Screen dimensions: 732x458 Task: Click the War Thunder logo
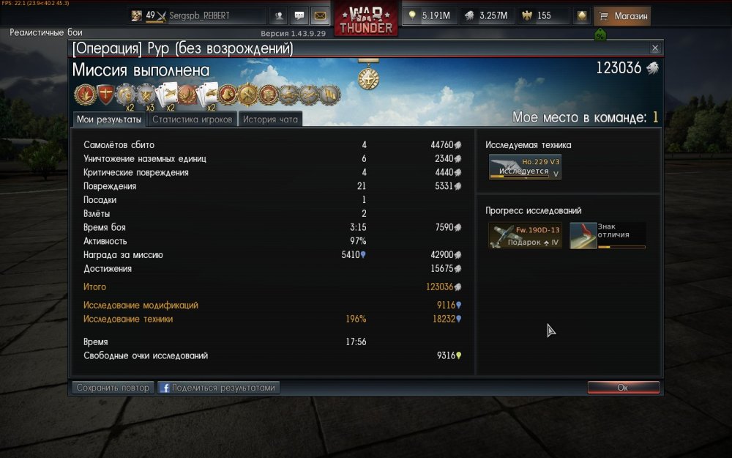pyautogui.click(x=365, y=19)
